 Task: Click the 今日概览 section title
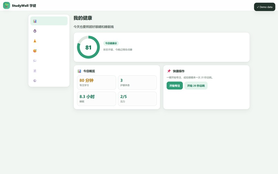click(89, 71)
